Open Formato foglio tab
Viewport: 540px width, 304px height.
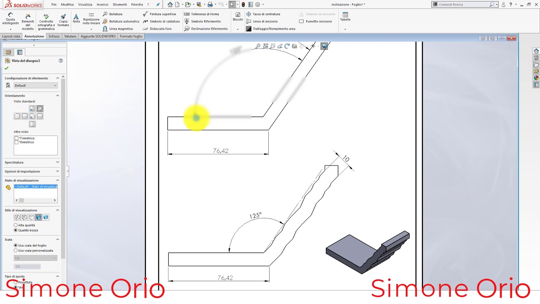(131, 36)
